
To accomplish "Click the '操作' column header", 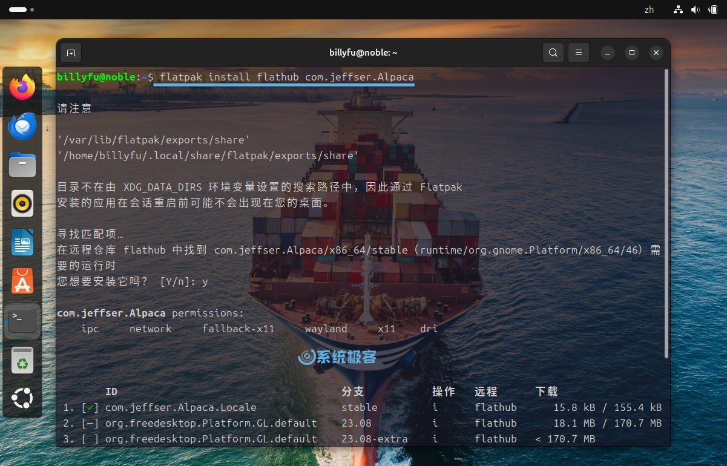I will point(444,392).
